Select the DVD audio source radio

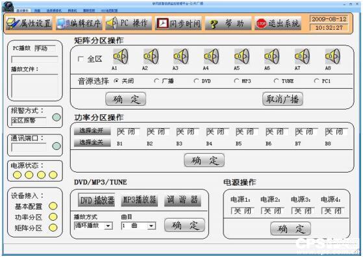[x=196, y=81]
